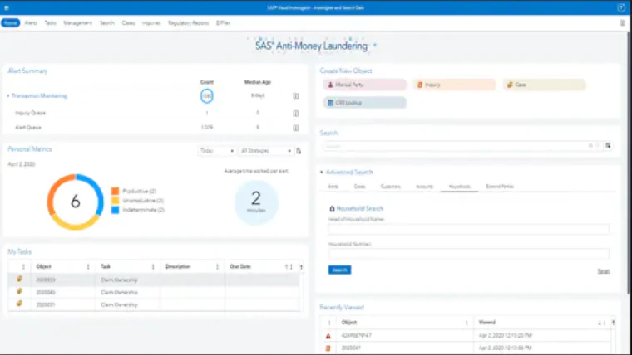This screenshot has width=632, height=355.
Task: Open the Description column options in My Tasks
Action: [x=217, y=267]
